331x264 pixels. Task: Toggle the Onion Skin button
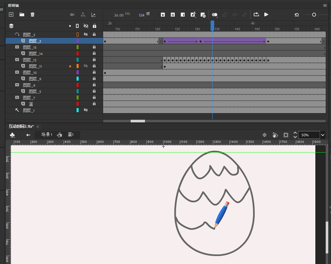click(x=215, y=15)
